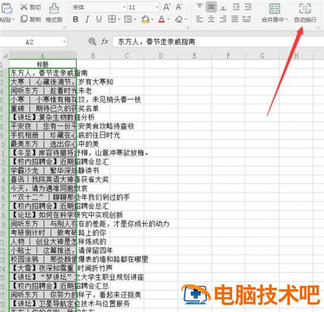Open the font group dialog launcher
This screenshot has width=324, height=312.
[x=187, y=27]
